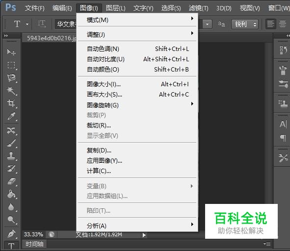The width and height of the screenshot is (290, 251).
Task: Choose 应用图像(Y)... from menu
Action: click(137, 161)
